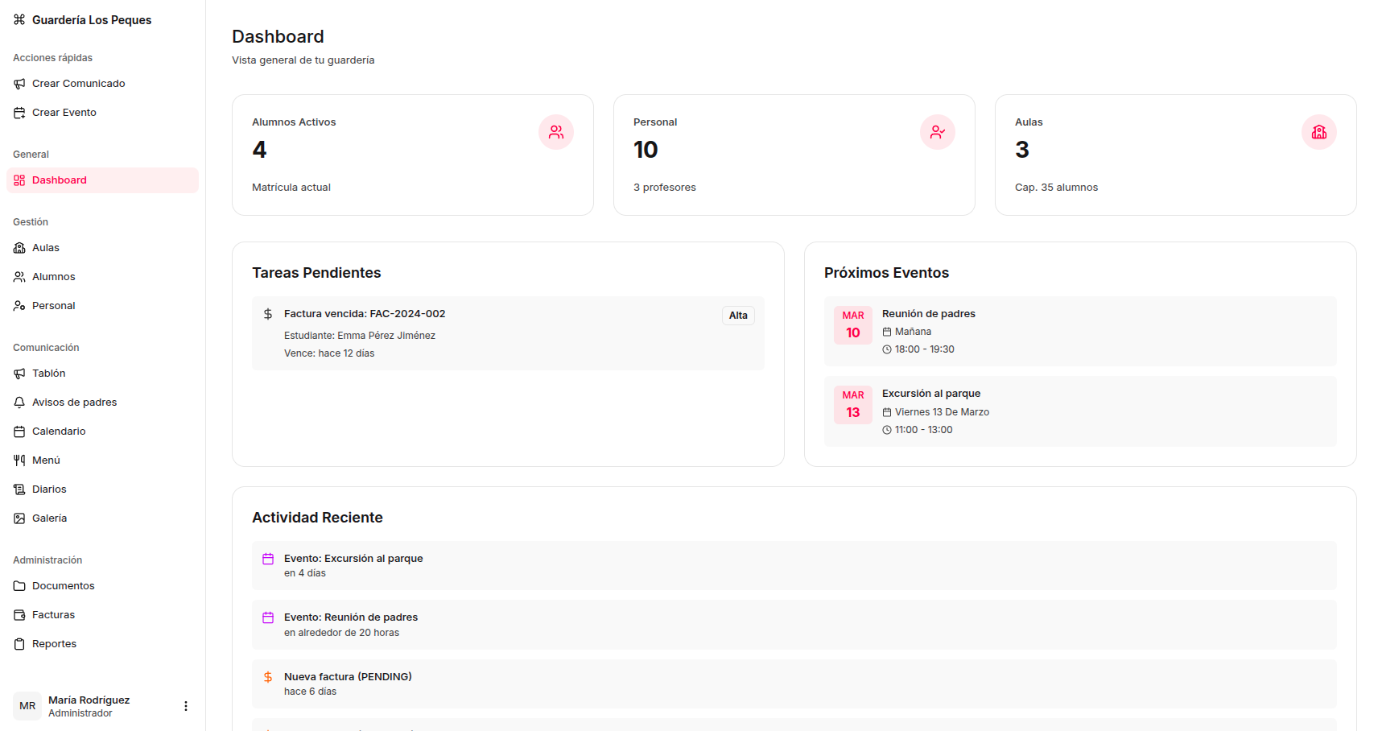Click the MAR 13 date badge
The height and width of the screenshot is (731, 1382).
(x=852, y=404)
